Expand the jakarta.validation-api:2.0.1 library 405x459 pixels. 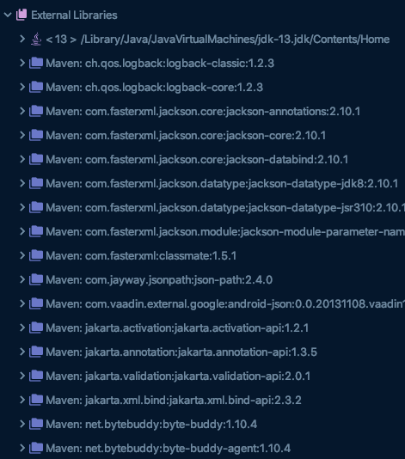click(x=22, y=375)
